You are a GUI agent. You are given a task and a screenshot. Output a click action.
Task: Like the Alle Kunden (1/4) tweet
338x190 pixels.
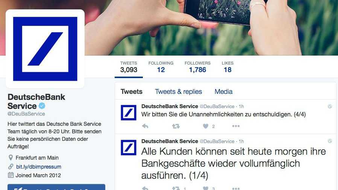[206, 188]
